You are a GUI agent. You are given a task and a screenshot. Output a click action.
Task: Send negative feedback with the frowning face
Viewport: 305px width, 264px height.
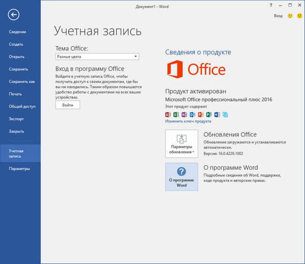click(299, 16)
